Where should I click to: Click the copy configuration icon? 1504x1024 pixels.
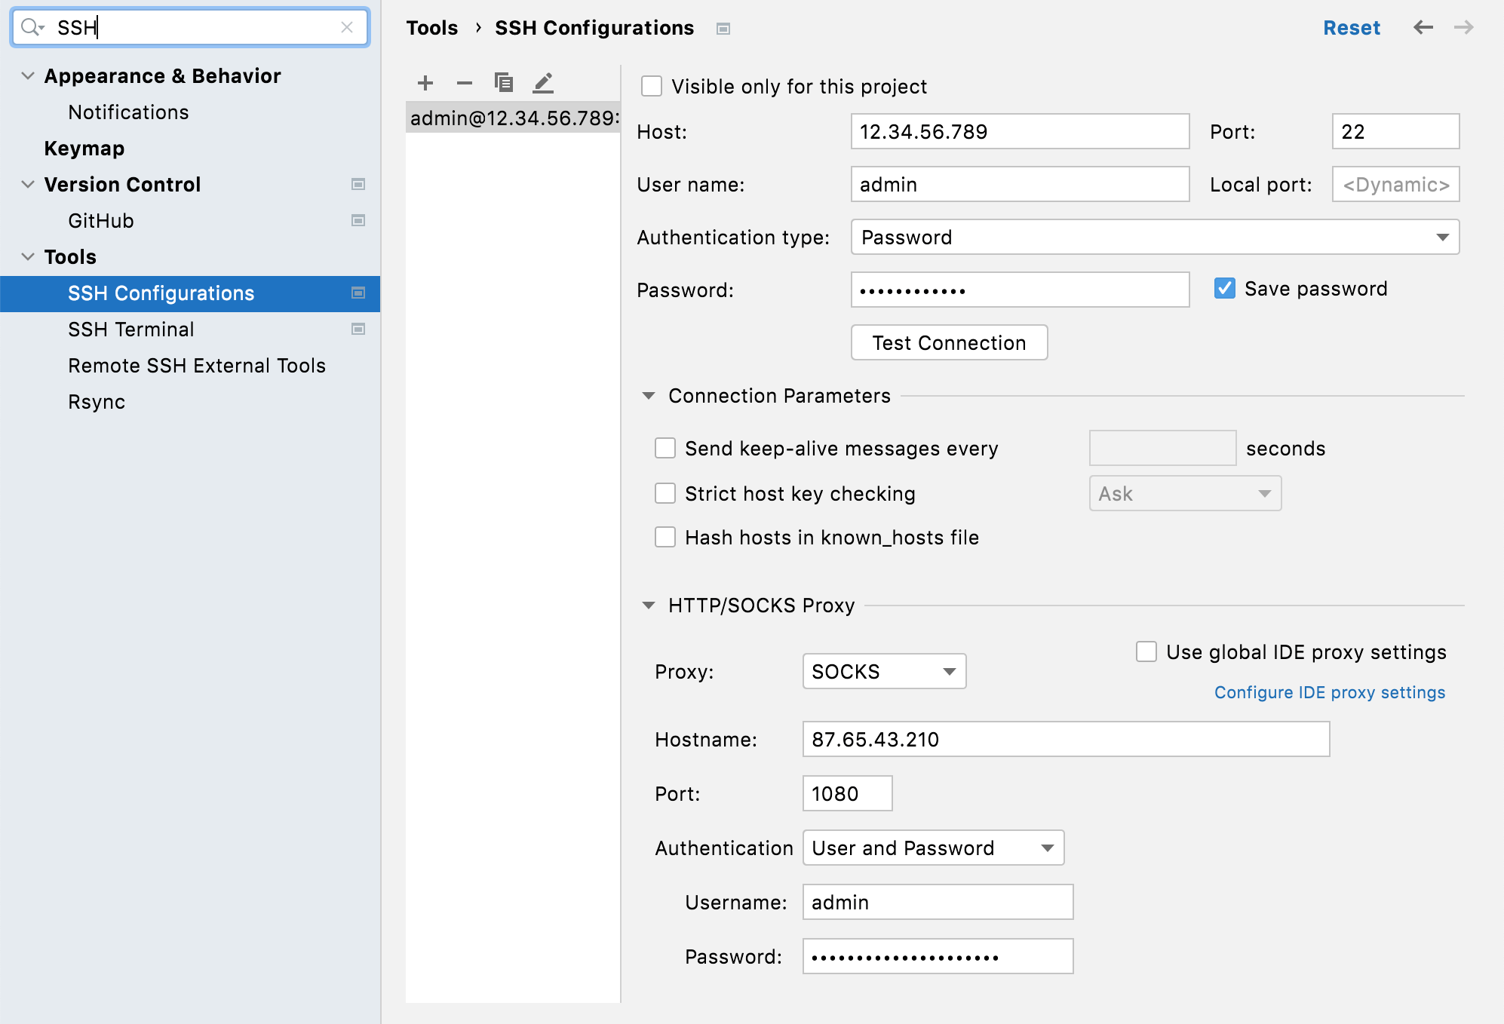point(504,82)
